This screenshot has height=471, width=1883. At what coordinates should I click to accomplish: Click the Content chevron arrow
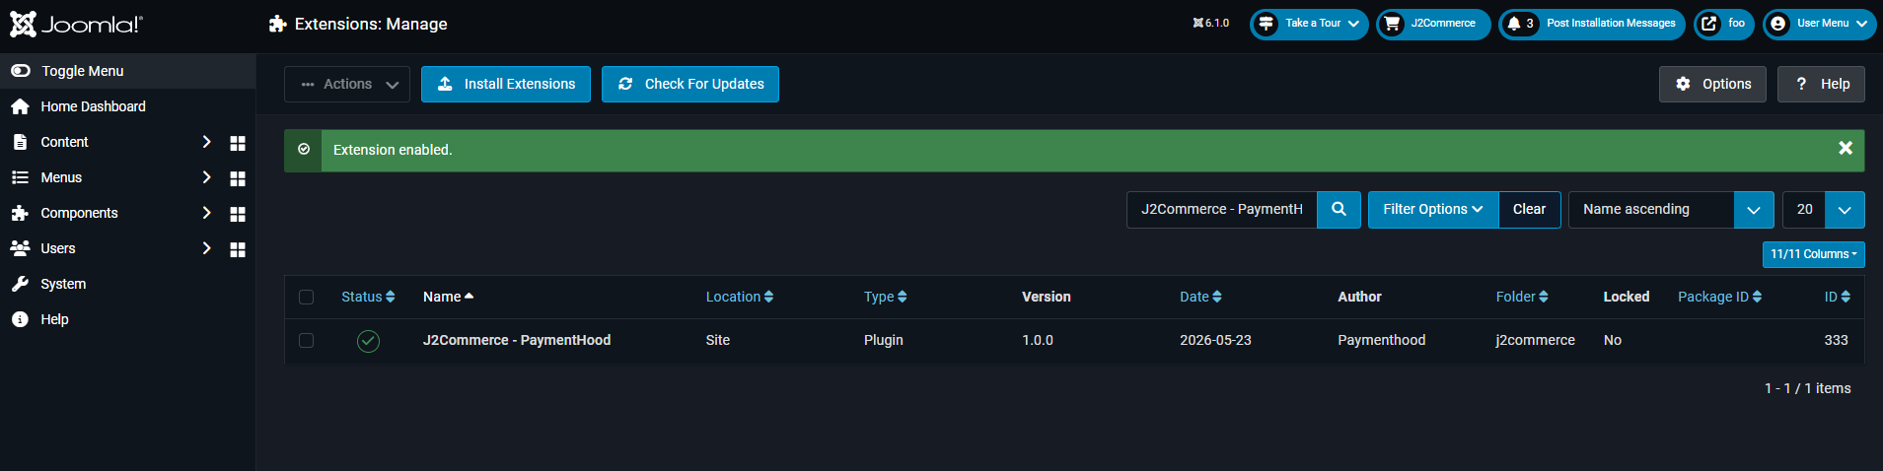pos(206,142)
